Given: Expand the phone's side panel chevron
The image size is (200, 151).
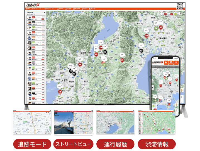Looking at the screenshot, I should [152, 88].
